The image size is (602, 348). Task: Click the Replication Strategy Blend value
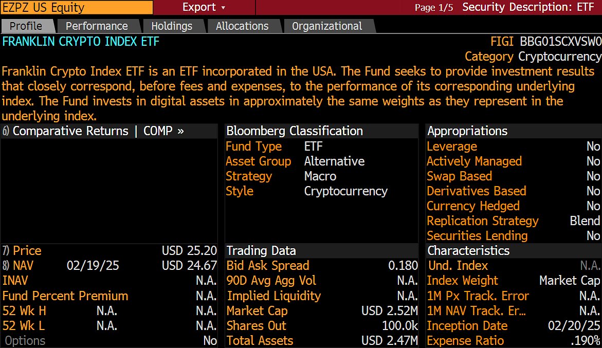tap(585, 221)
